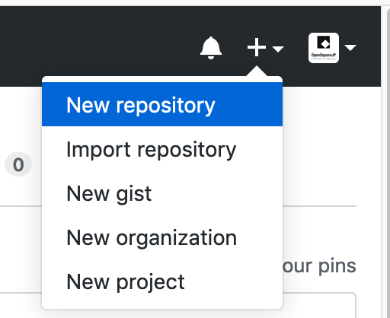The image size is (390, 318).
Task: Click the 0 counter badge
Action: pos(18,164)
